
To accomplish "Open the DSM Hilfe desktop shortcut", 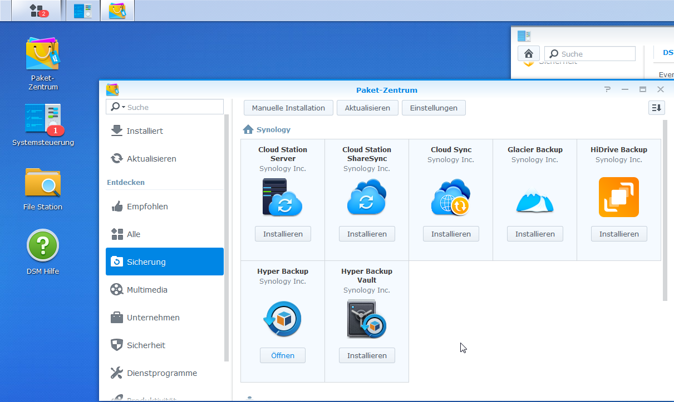I will point(43,253).
